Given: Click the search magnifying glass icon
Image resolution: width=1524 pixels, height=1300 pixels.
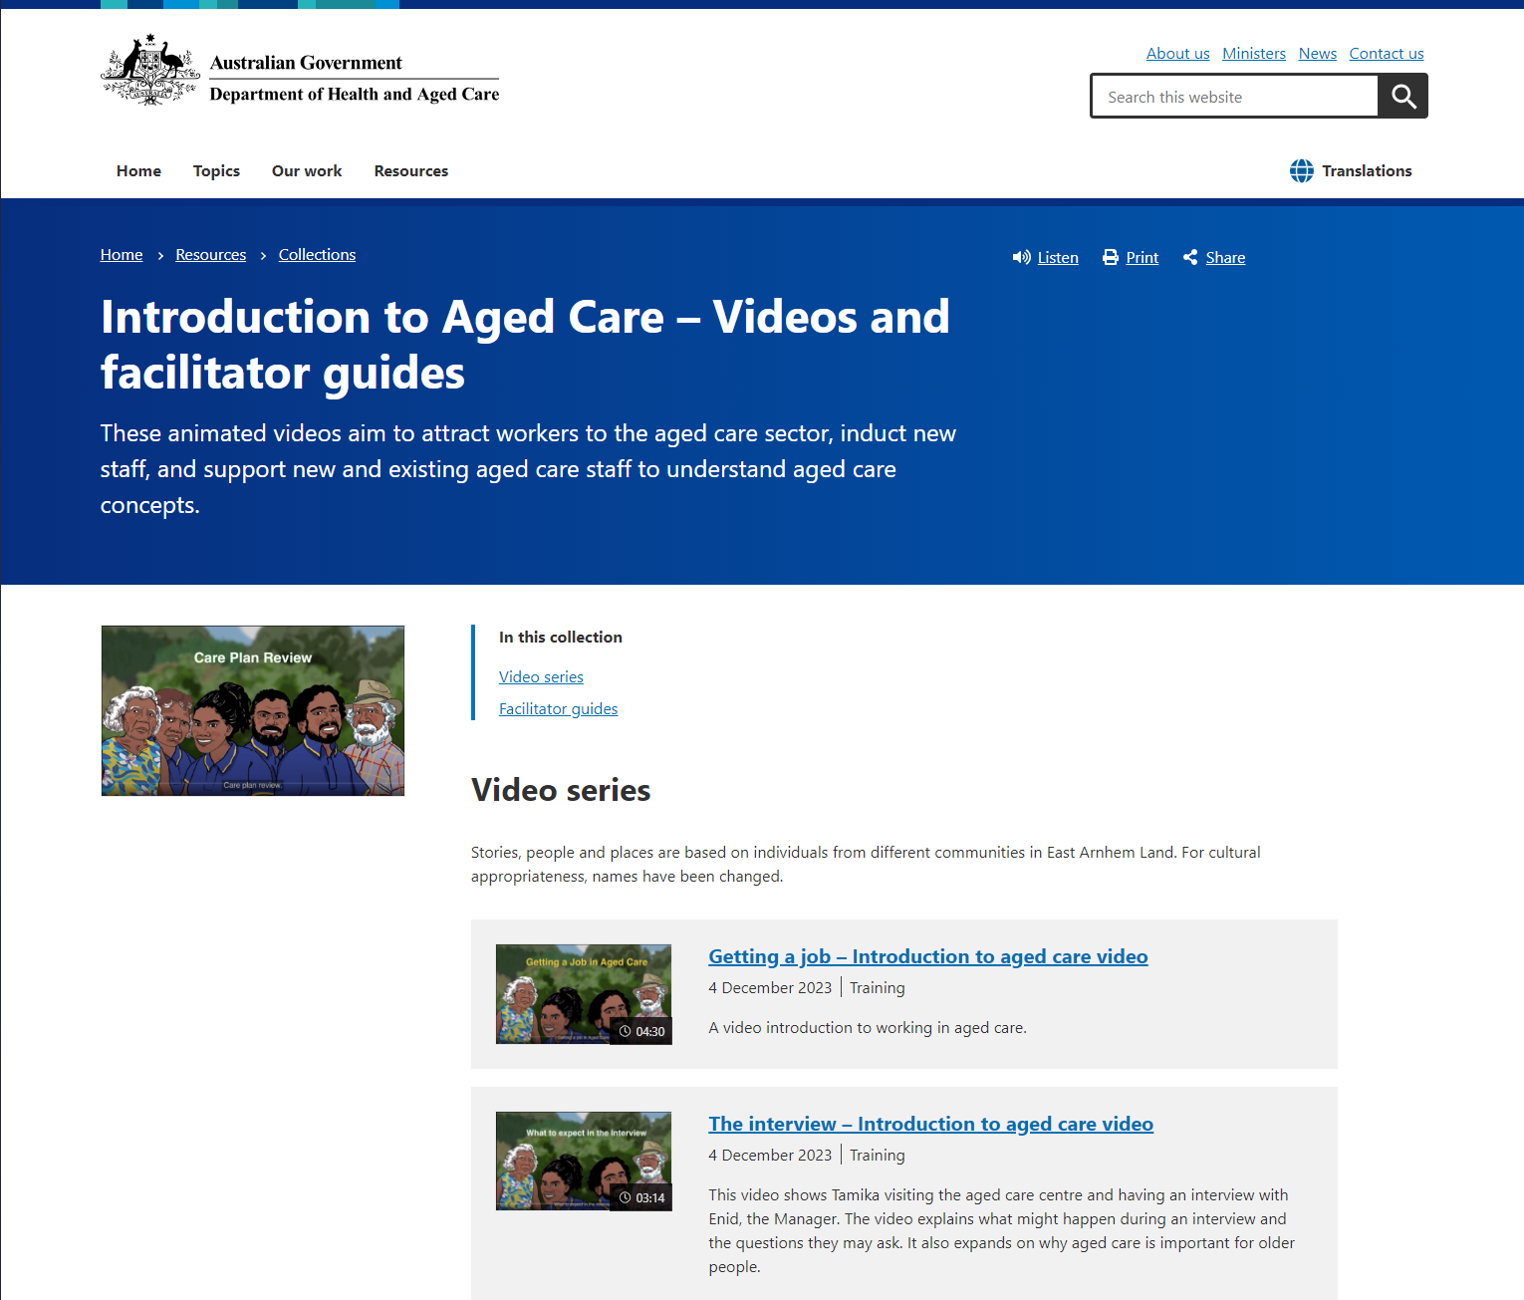Looking at the screenshot, I should point(1402,96).
